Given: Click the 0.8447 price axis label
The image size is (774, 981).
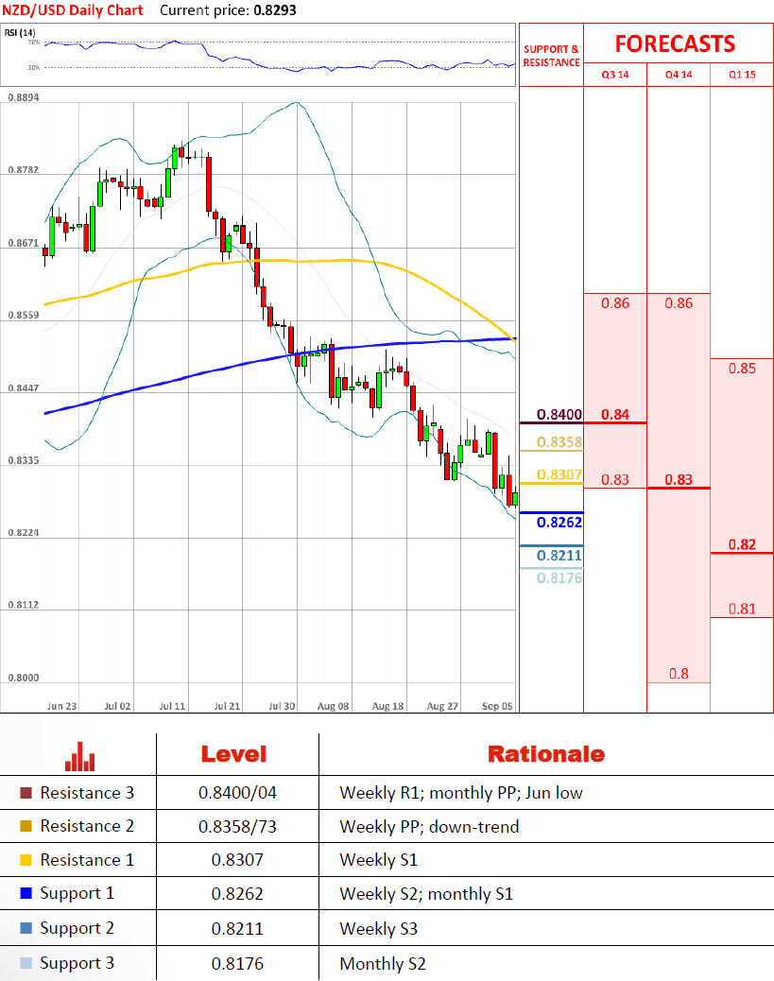Looking at the screenshot, I should tap(23, 387).
